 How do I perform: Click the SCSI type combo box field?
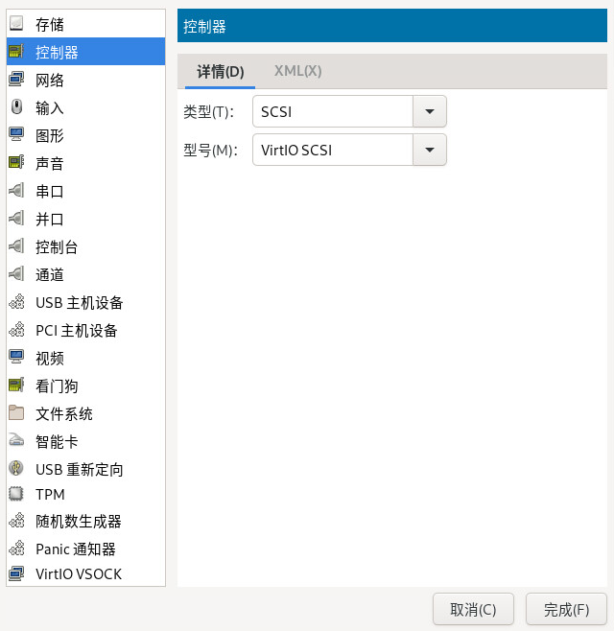pos(332,112)
